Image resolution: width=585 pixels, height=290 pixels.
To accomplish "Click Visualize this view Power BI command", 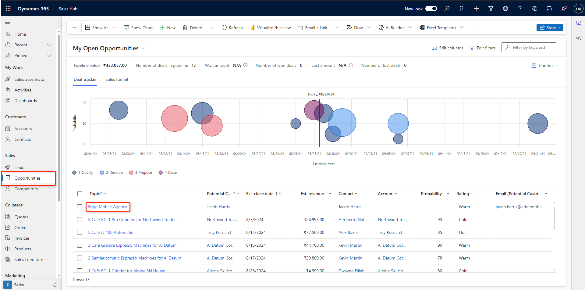I will coord(271,28).
